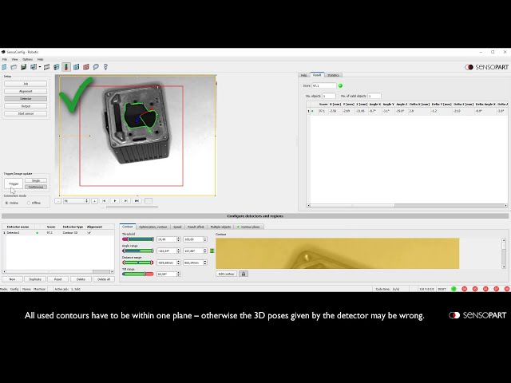Click the Distance range slider
Image resolution: width=511 pixels, height=383 pixels.
(x=138, y=263)
